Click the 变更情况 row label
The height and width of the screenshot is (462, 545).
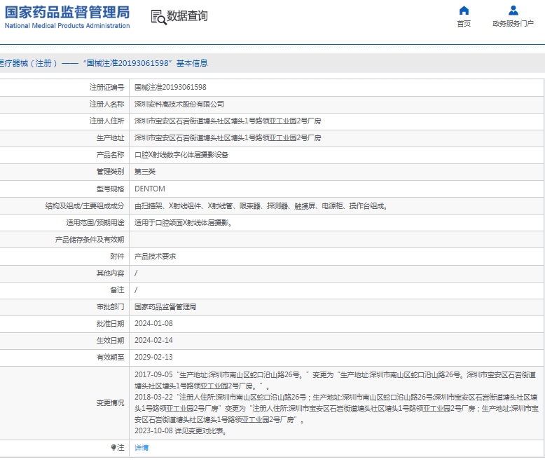[110, 403]
